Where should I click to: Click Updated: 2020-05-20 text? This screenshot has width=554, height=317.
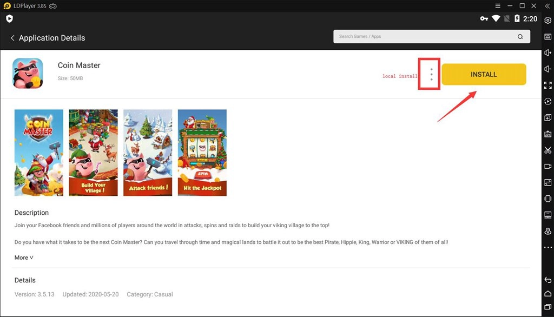click(90, 294)
